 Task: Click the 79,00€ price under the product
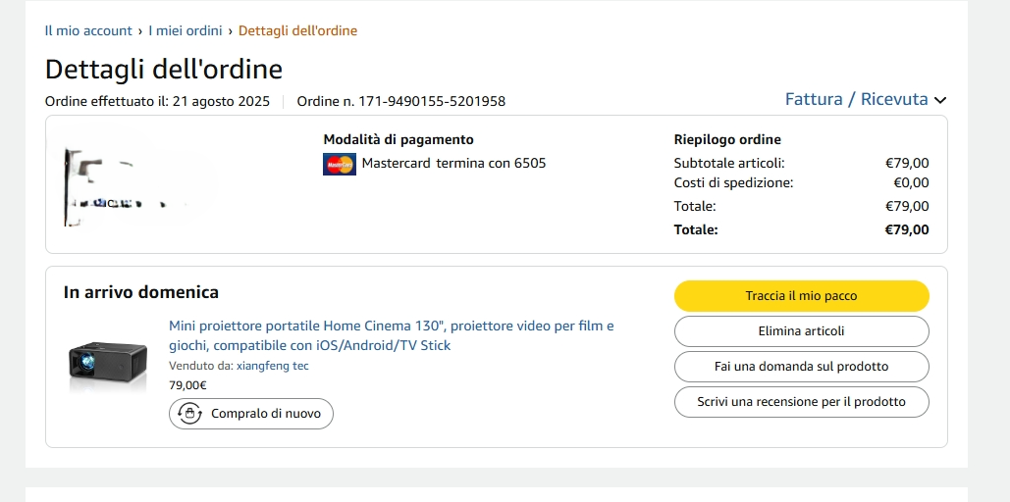(187, 385)
